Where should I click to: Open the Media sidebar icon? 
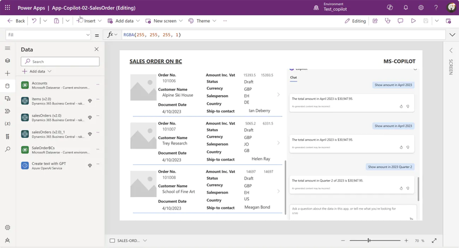(7, 99)
